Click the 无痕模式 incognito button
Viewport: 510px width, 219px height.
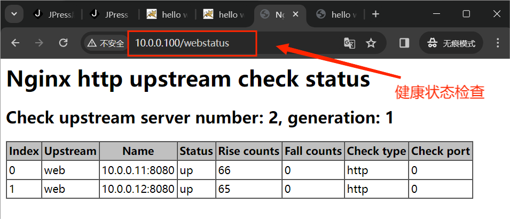(x=451, y=43)
